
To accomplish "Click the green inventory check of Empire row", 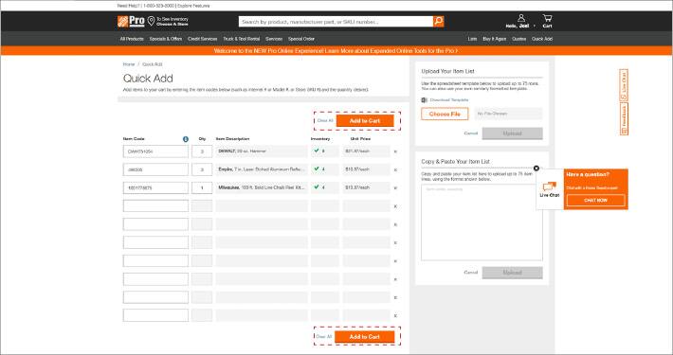I will (x=317, y=169).
